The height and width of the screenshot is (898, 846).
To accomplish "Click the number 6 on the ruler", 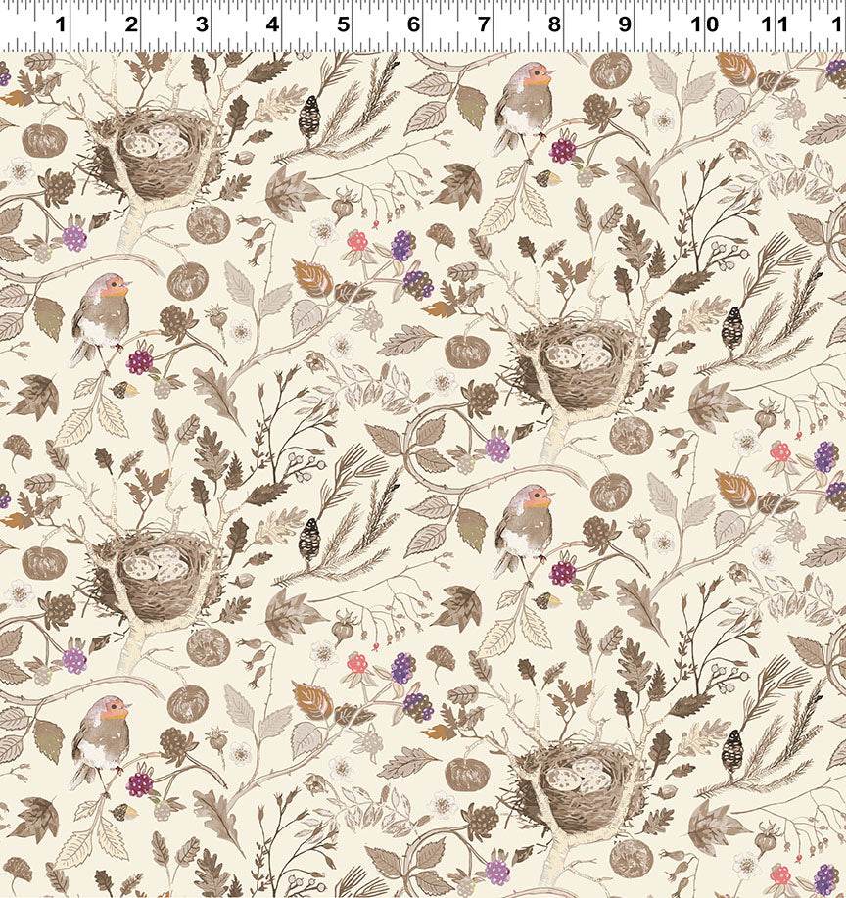I will [x=413, y=24].
